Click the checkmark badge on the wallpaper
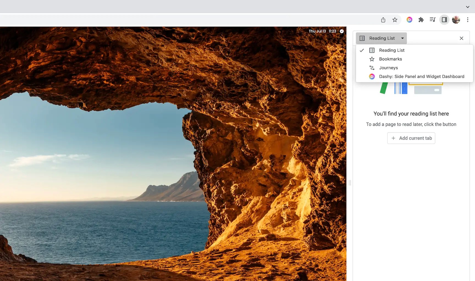 [342, 31]
